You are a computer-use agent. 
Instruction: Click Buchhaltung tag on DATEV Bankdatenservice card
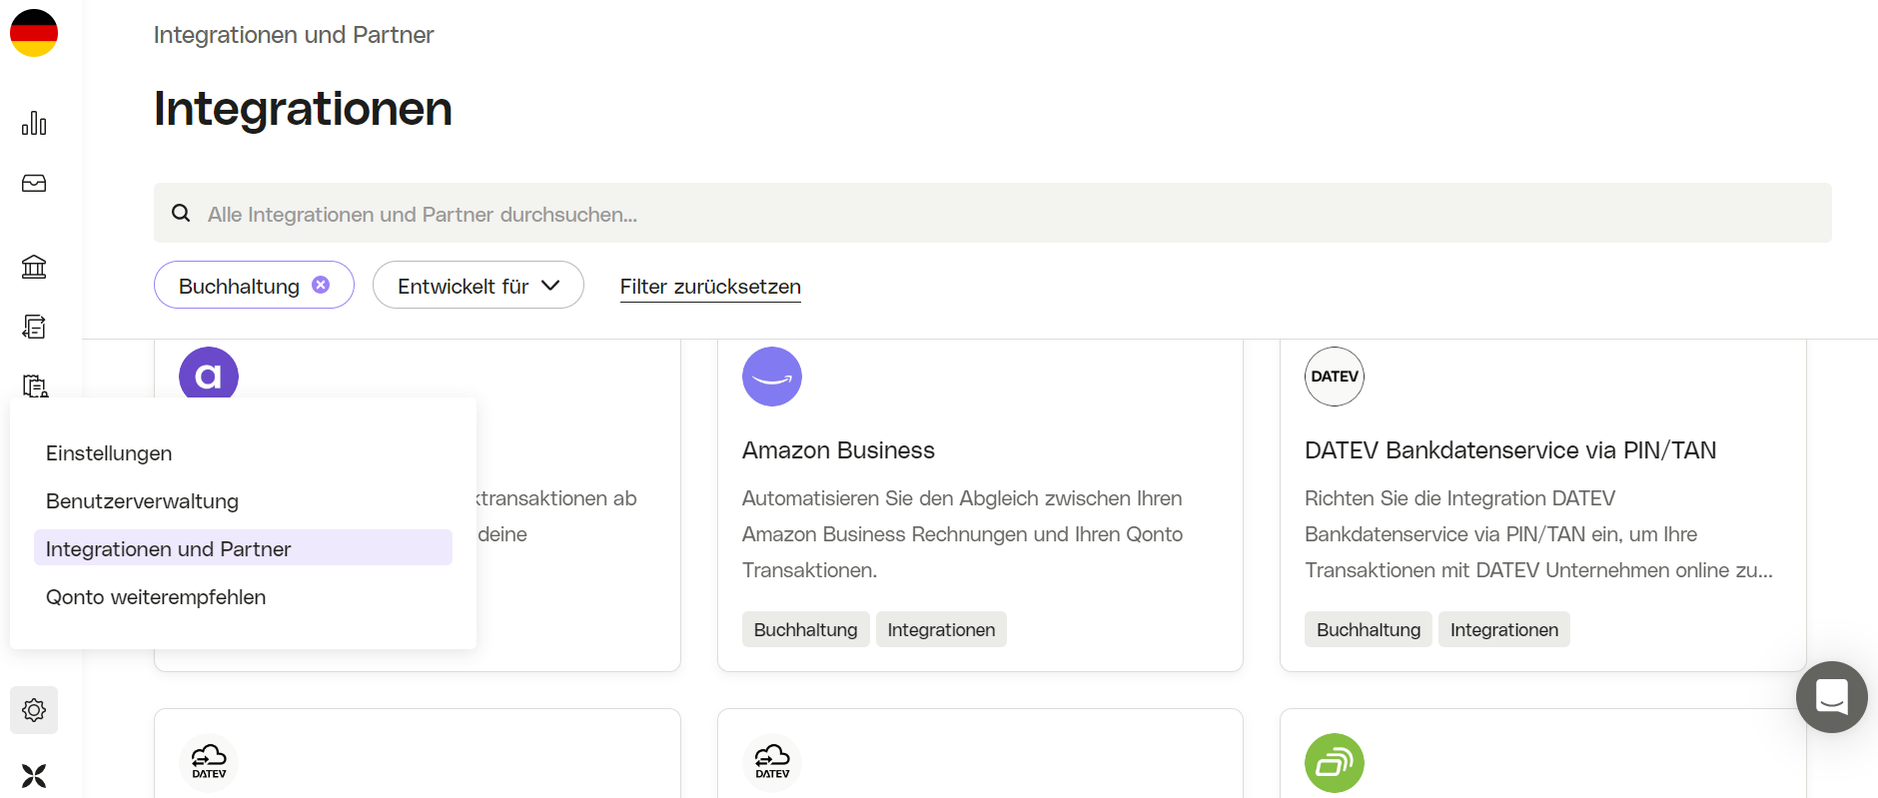1369,629
